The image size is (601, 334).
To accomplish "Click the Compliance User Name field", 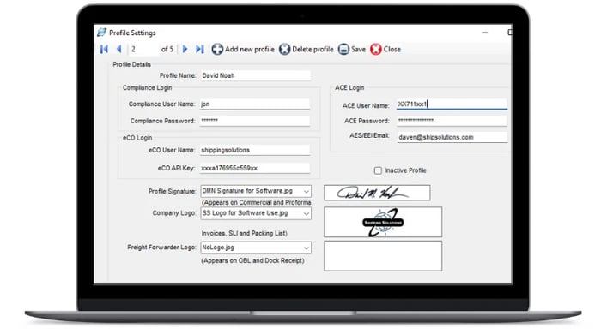I will (254, 104).
